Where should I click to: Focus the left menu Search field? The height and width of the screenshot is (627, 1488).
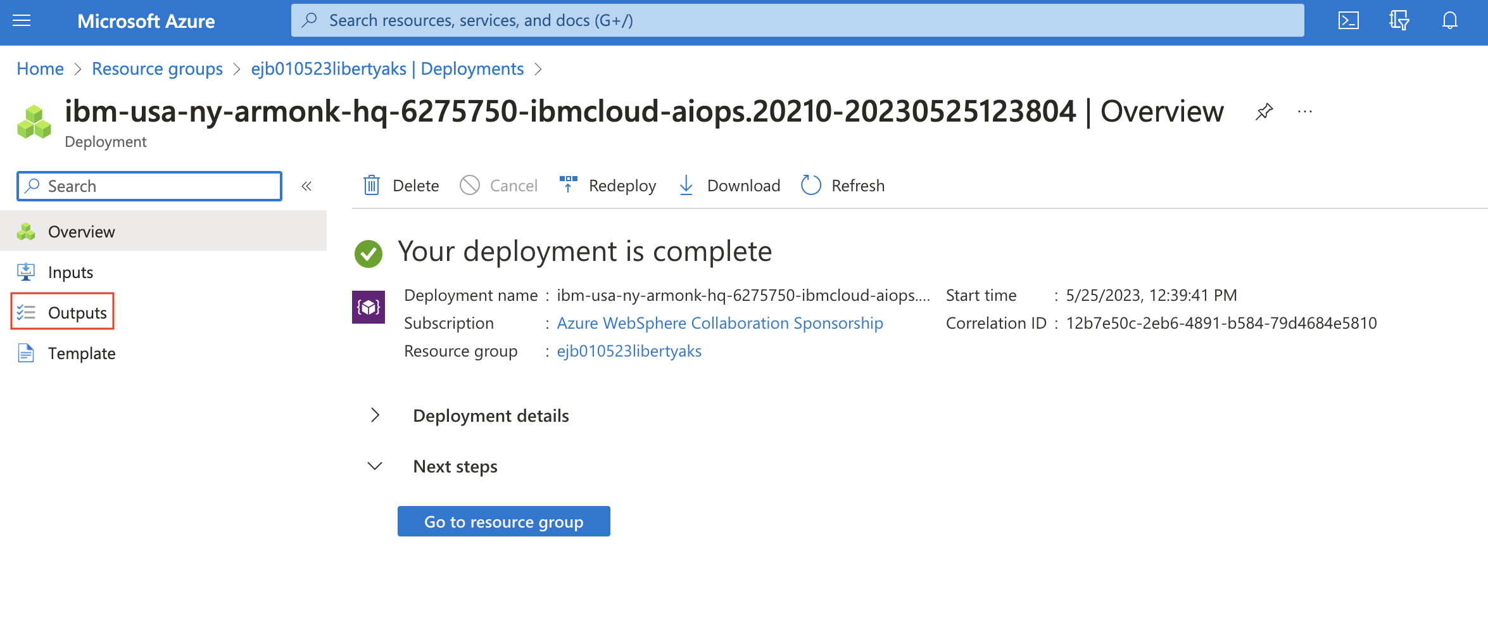tap(149, 186)
